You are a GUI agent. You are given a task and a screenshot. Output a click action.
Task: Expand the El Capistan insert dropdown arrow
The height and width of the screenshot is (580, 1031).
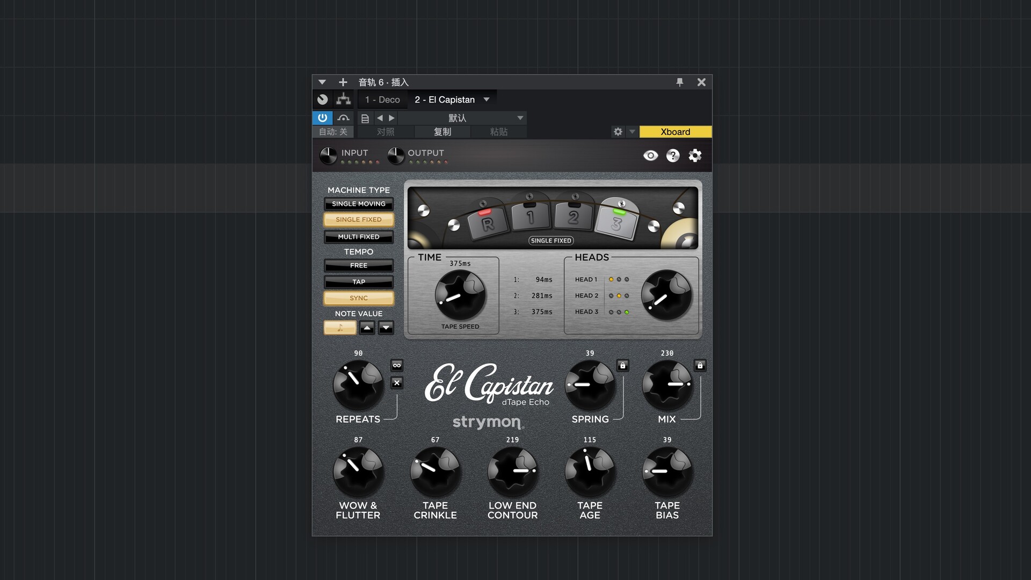click(x=487, y=99)
